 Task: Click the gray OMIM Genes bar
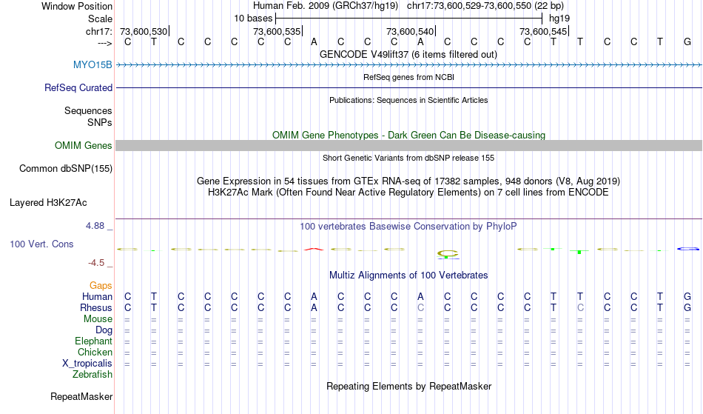408,145
